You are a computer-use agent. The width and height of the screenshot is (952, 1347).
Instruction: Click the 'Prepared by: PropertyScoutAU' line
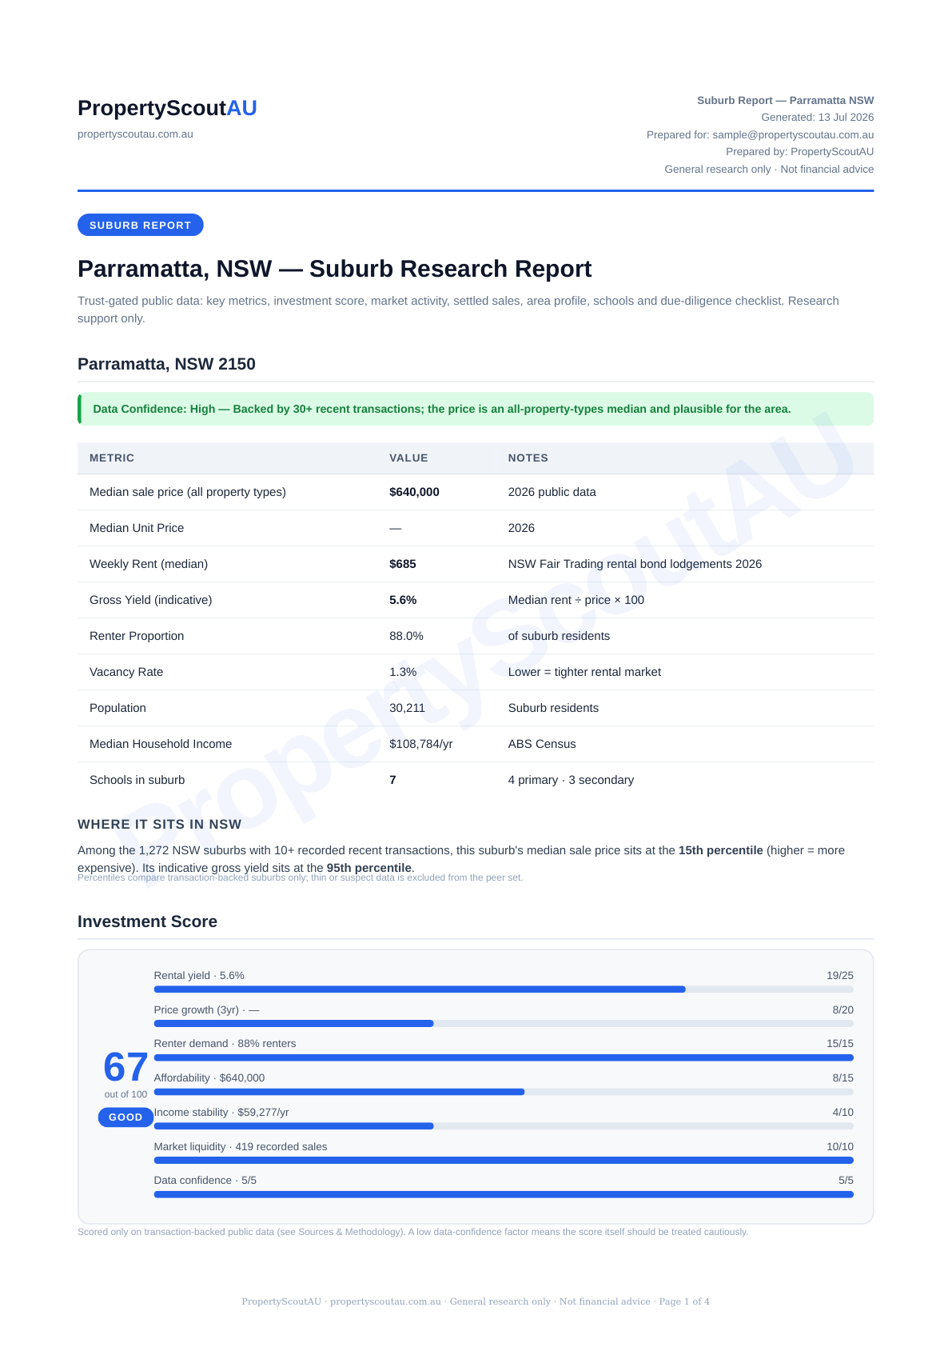(x=800, y=152)
